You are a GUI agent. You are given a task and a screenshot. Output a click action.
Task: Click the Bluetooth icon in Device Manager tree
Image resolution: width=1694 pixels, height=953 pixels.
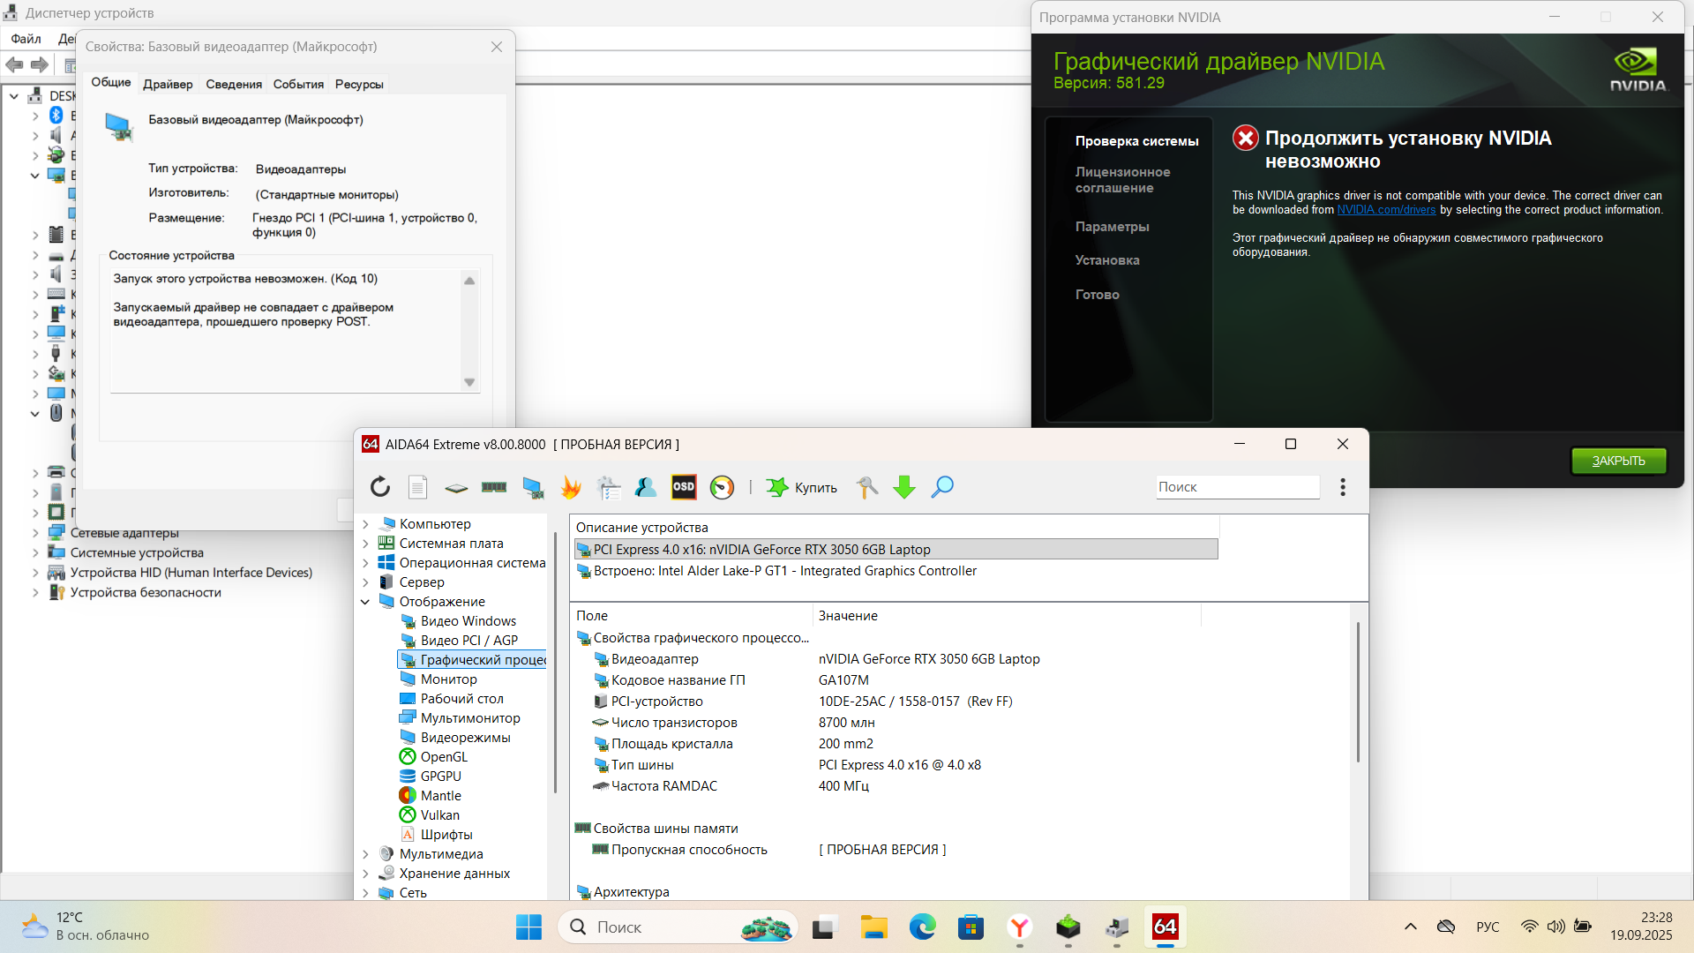pos(56,116)
